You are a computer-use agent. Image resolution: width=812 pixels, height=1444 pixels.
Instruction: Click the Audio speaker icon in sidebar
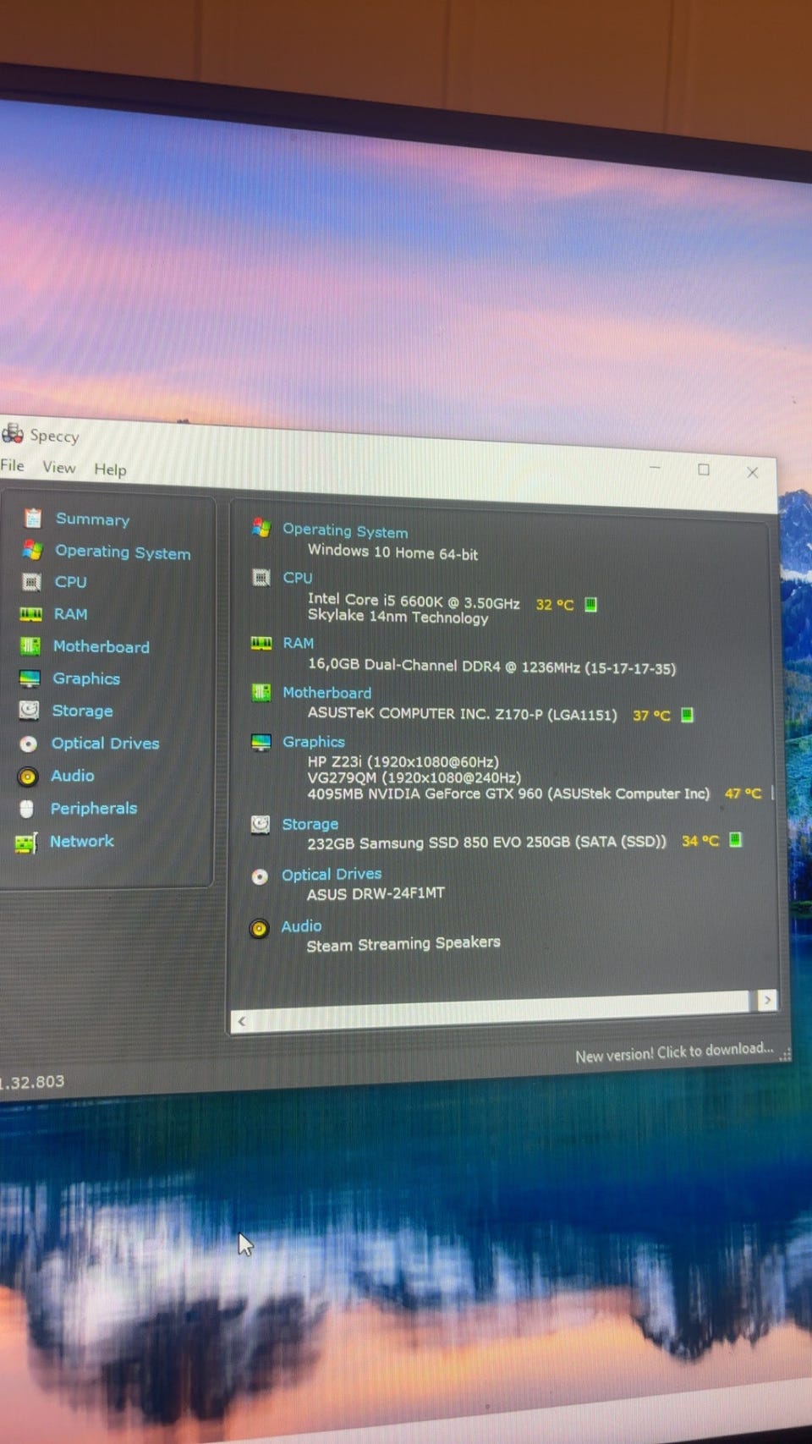pyautogui.click(x=28, y=776)
